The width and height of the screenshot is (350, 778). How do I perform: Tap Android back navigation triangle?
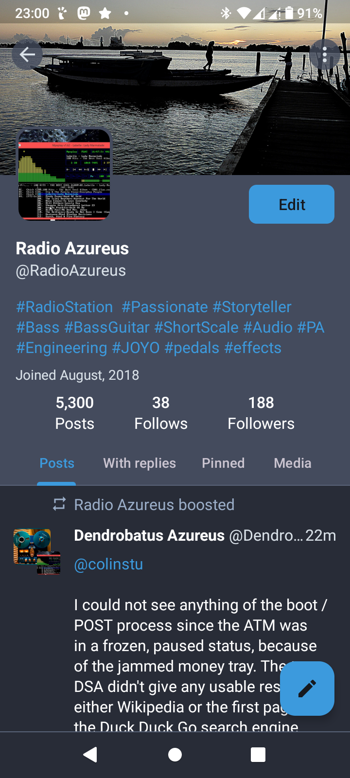[x=90, y=754]
